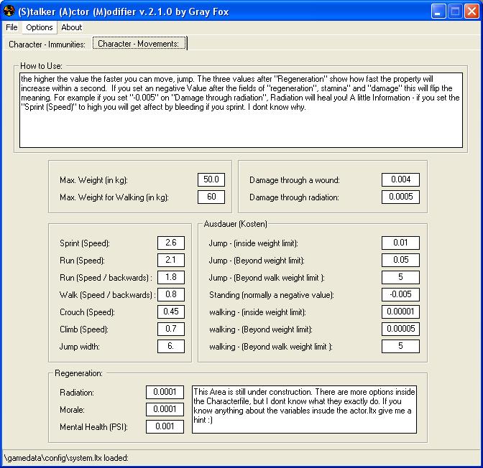Focus the Mental Health (PSI) field
The height and width of the screenshot is (468, 483).
(x=165, y=426)
